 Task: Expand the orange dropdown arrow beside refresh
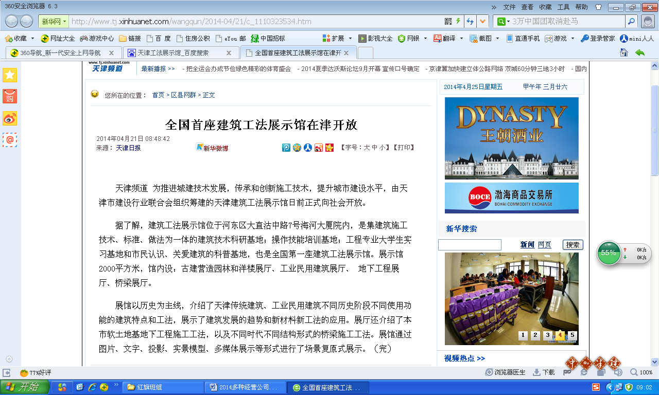click(x=482, y=21)
